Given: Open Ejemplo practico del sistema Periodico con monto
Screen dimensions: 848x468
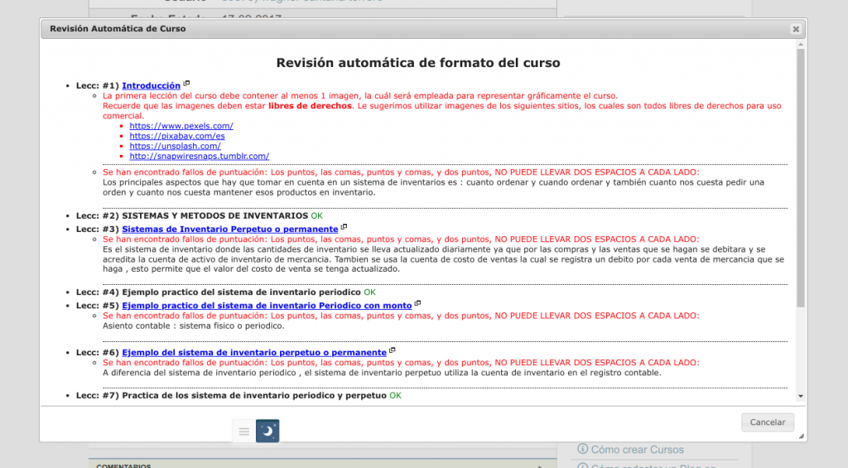Looking at the screenshot, I should (x=267, y=305).
